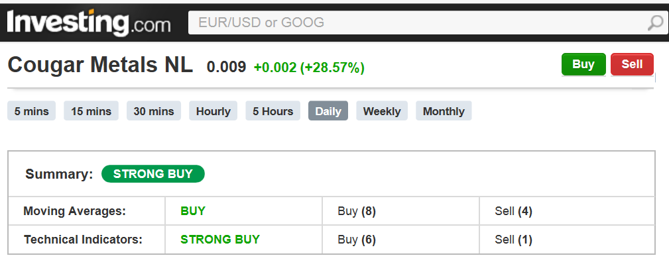This screenshot has height=272, width=669.
Task: Click Technical Indicators Sell (1) cell
Action: 567,240
